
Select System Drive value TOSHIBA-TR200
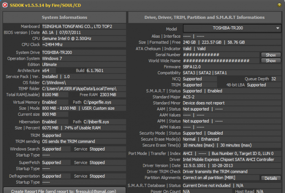pyautogui.click(x=57, y=53)
